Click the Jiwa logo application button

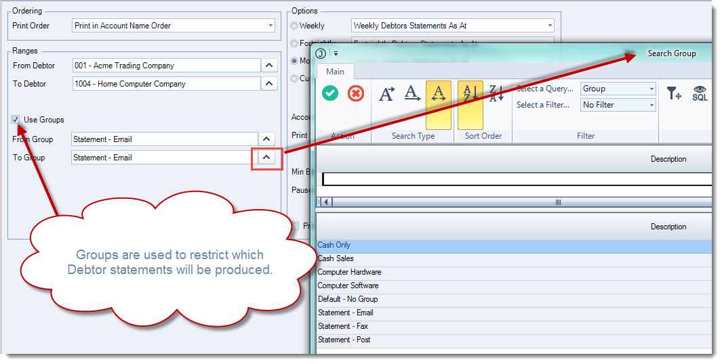click(x=321, y=53)
